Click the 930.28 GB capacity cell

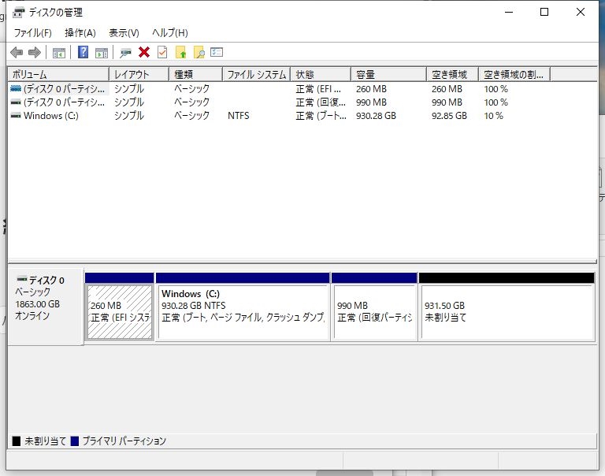tap(376, 115)
